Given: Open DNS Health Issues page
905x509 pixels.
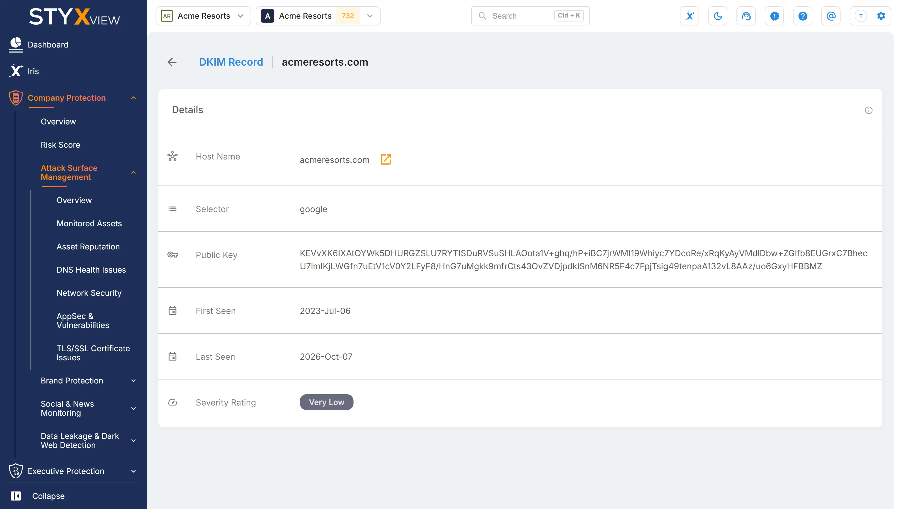Looking at the screenshot, I should pos(91,270).
